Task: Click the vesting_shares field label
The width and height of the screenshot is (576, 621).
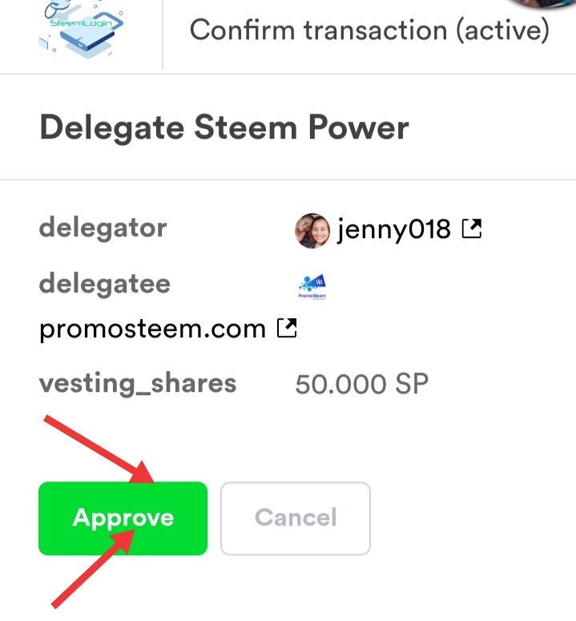Action: [x=137, y=383]
